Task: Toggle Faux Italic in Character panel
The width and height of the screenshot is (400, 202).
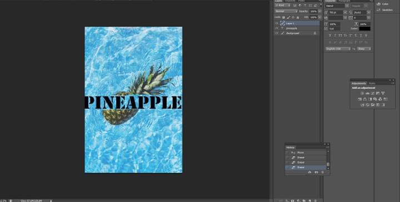Action: [x=335, y=35]
